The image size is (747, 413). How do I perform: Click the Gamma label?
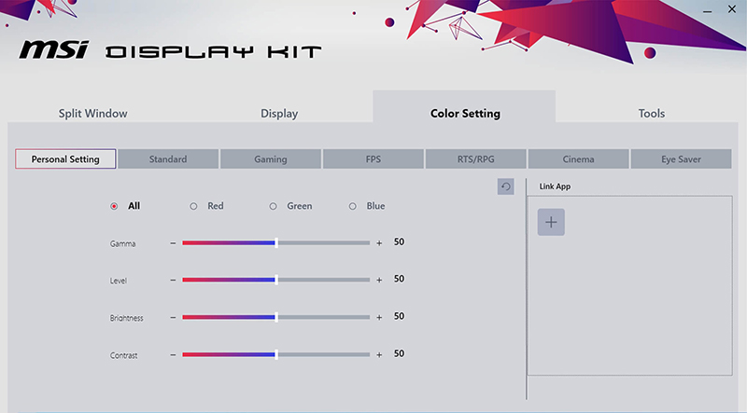pos(122,243)
